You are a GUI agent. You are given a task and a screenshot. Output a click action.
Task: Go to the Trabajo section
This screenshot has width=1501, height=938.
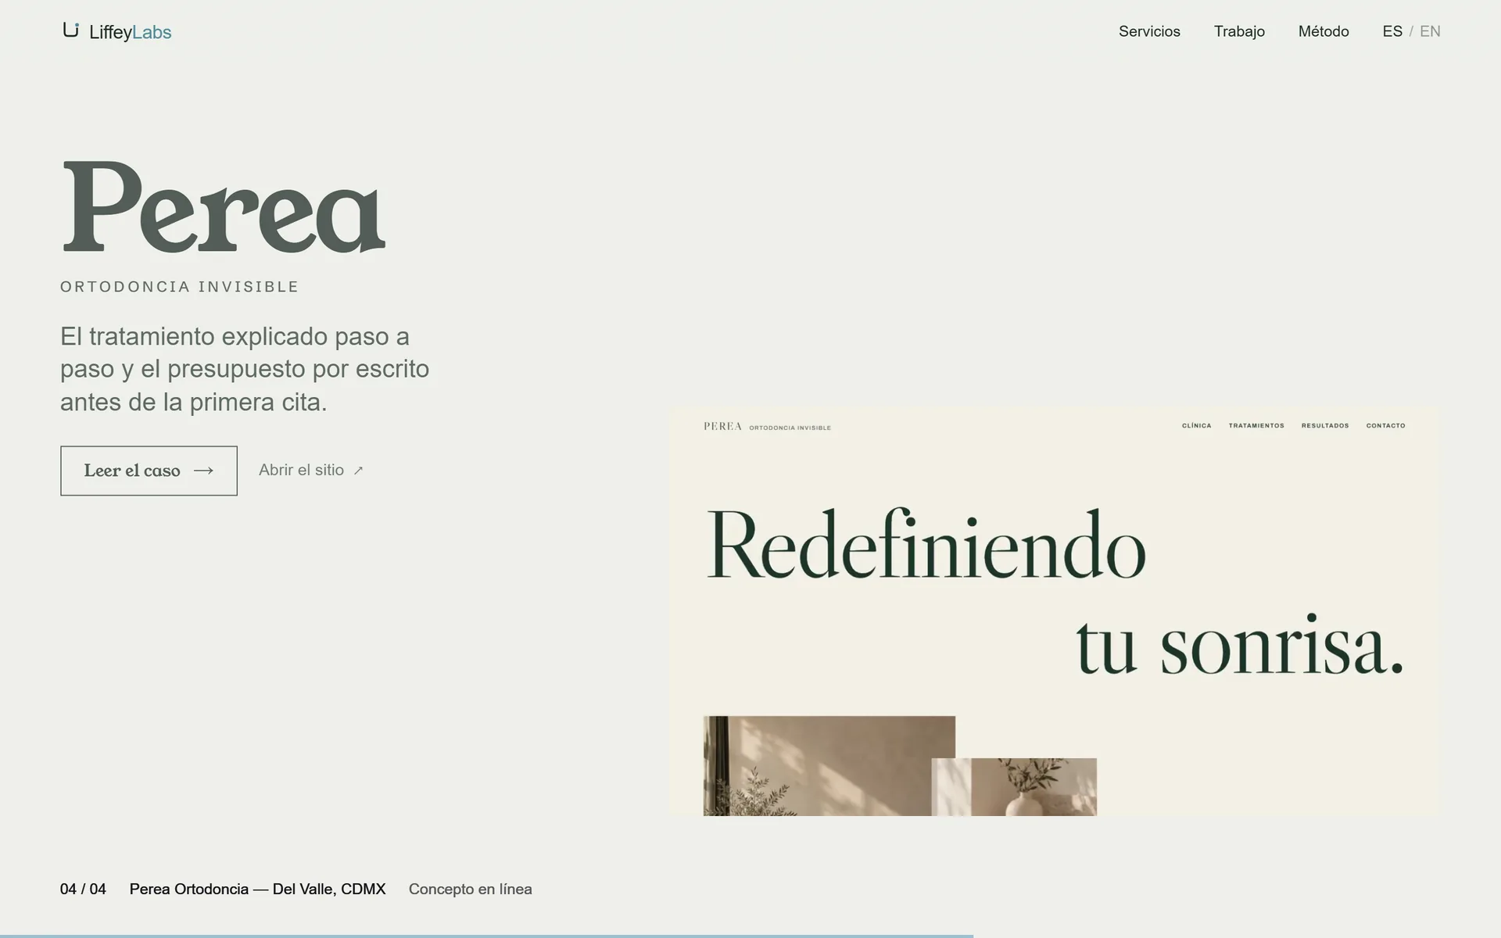pyautogui.click(x=1239, y=31)
